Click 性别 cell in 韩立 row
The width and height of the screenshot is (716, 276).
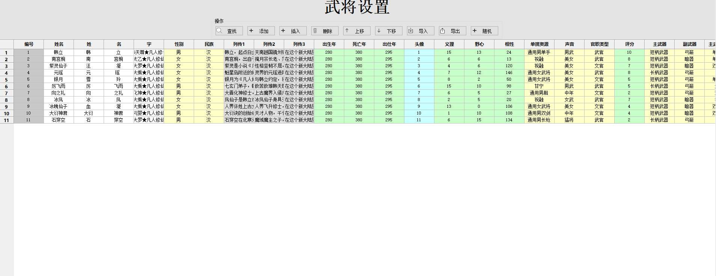(x=179, y=53)
